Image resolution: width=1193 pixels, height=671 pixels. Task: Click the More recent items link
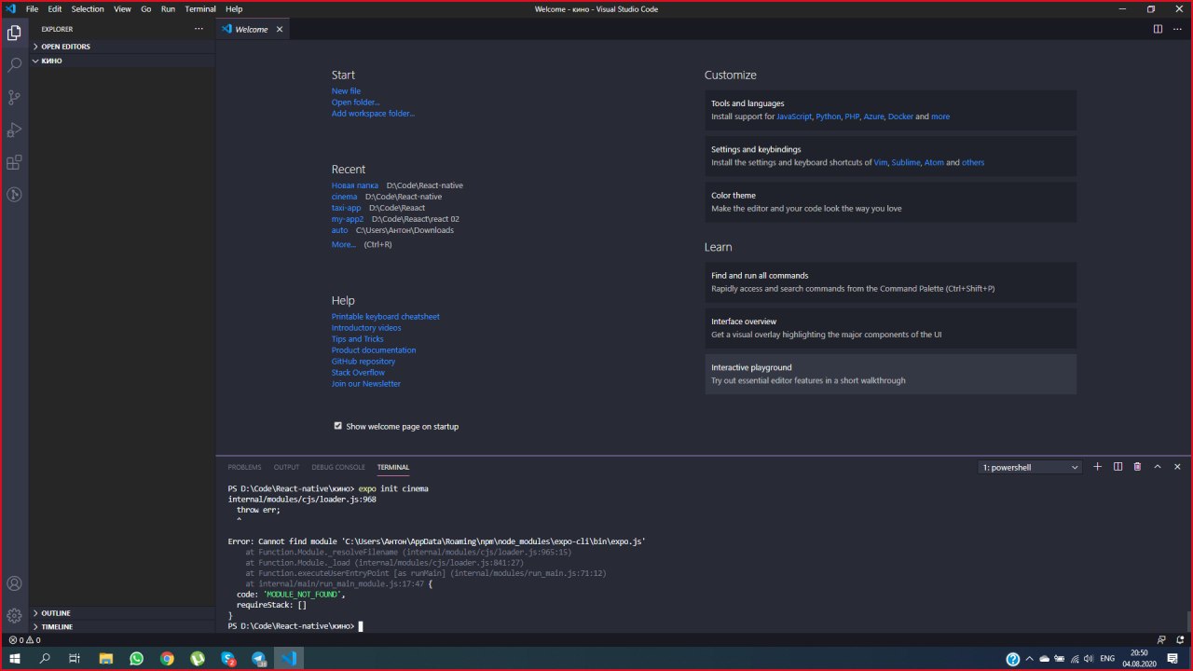pyautogui.click(x=343, y=244)
